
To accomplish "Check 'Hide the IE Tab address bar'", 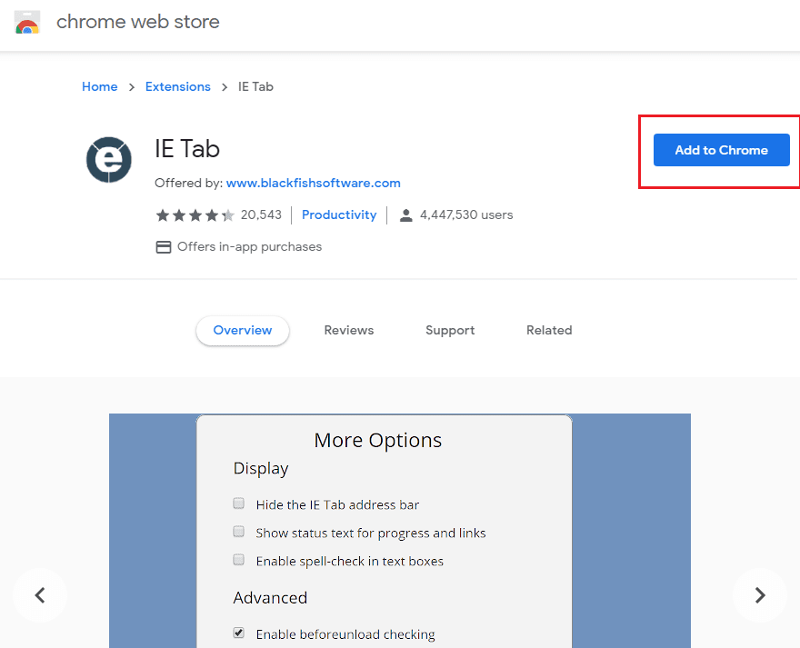I will click(x=238, y=503).
